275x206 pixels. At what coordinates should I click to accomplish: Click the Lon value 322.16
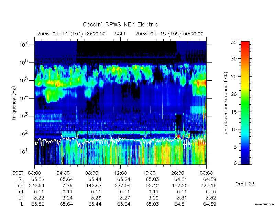pyautogui.click(x=209, y=185)
